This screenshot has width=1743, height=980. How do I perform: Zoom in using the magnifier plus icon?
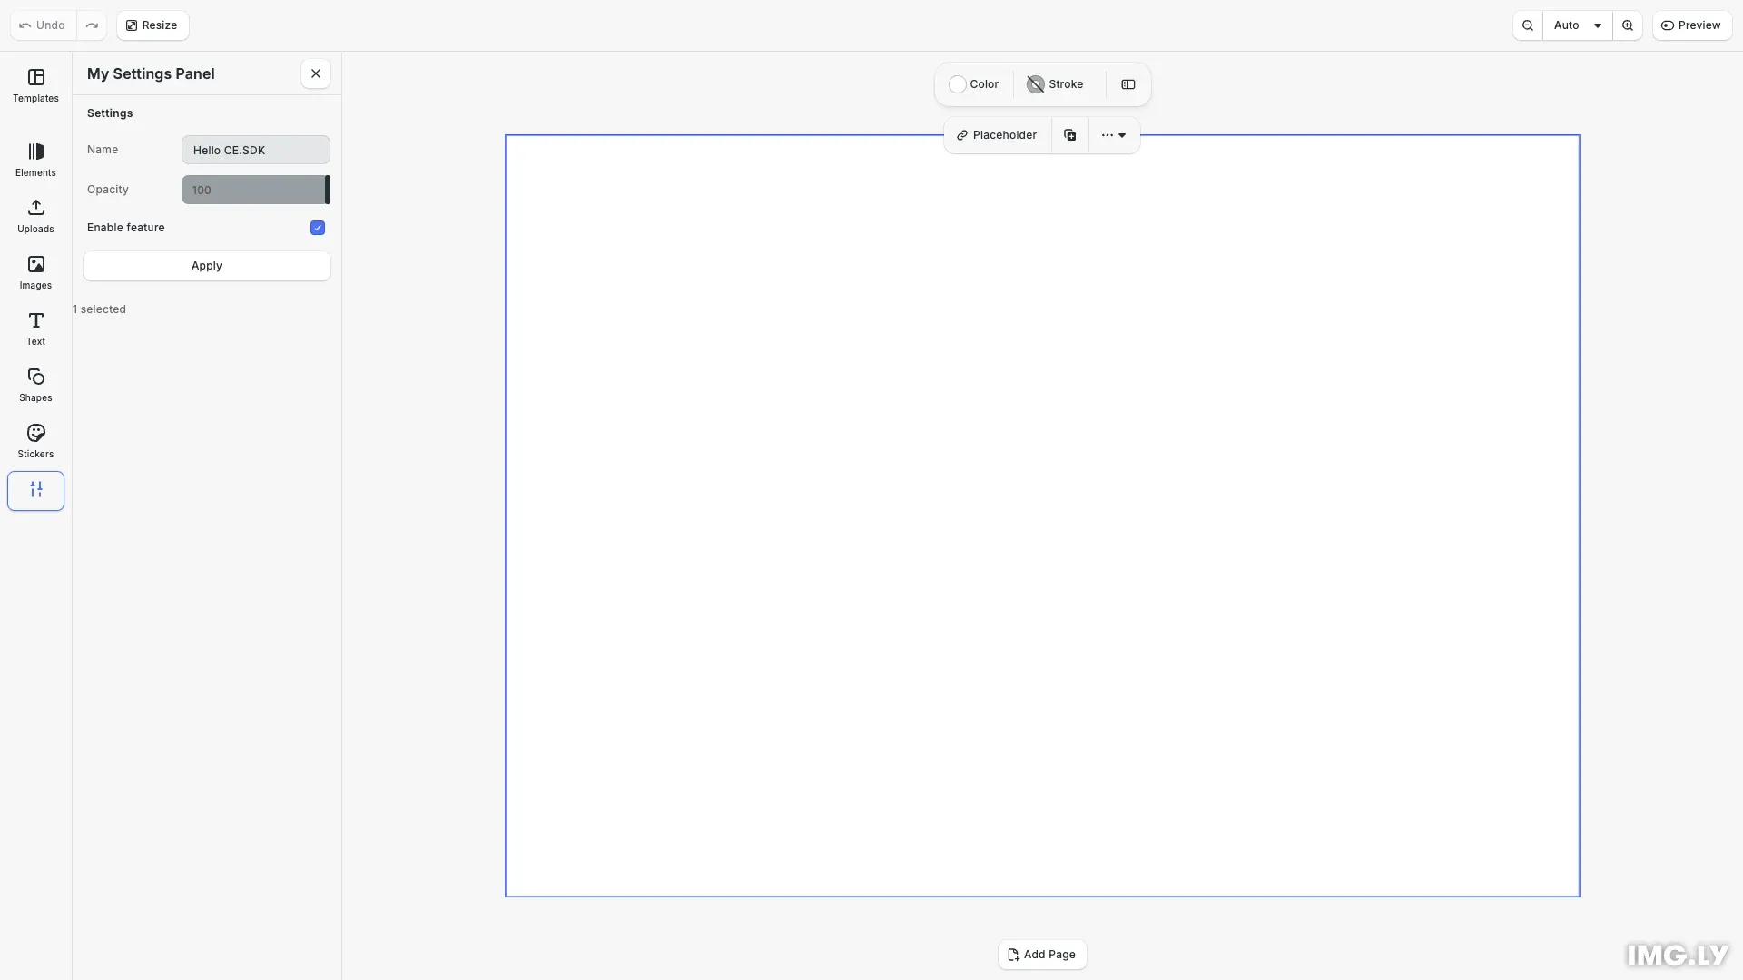point(1628,25)
